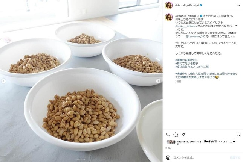Like the post with the heart icon
The width and height of the screenshot is (243, 162).
(x=168, y=135)
